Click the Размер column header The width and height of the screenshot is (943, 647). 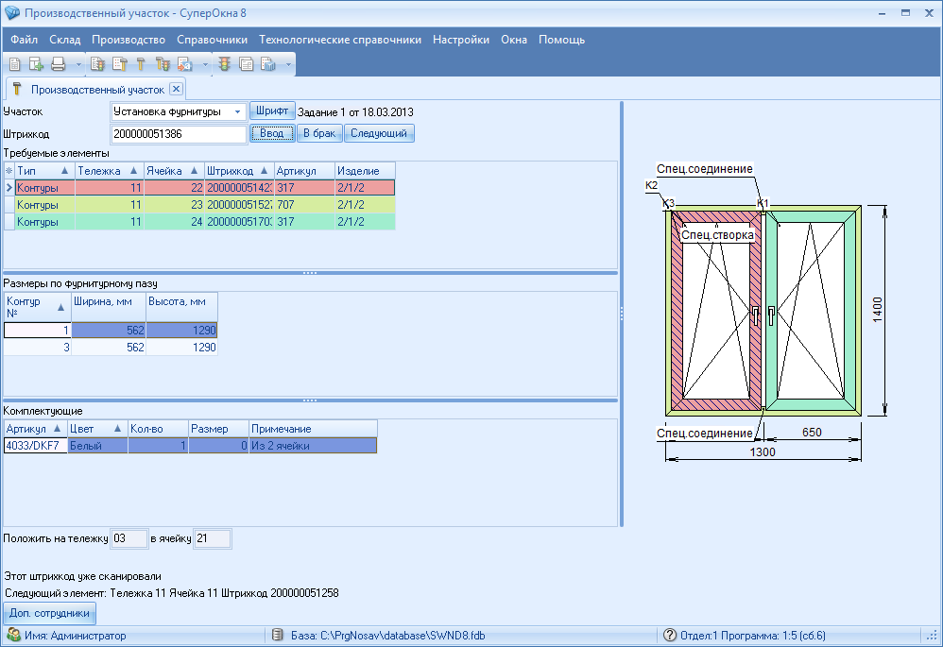coord(219,429)
